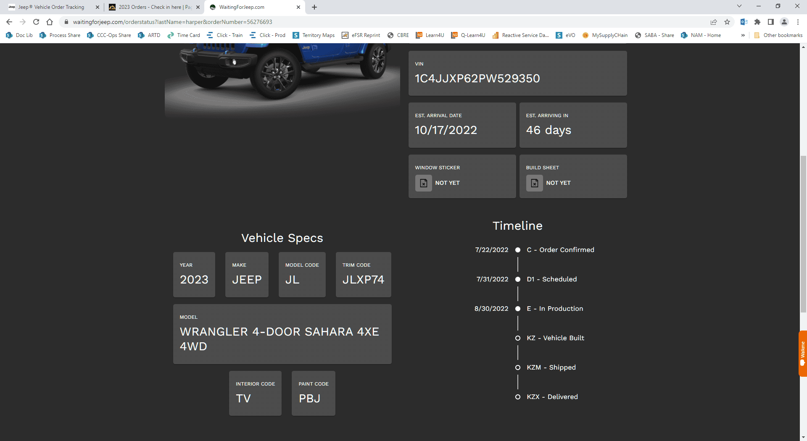
Task: Open Territory Maps bookmark
Action: [x=314, y=35]
